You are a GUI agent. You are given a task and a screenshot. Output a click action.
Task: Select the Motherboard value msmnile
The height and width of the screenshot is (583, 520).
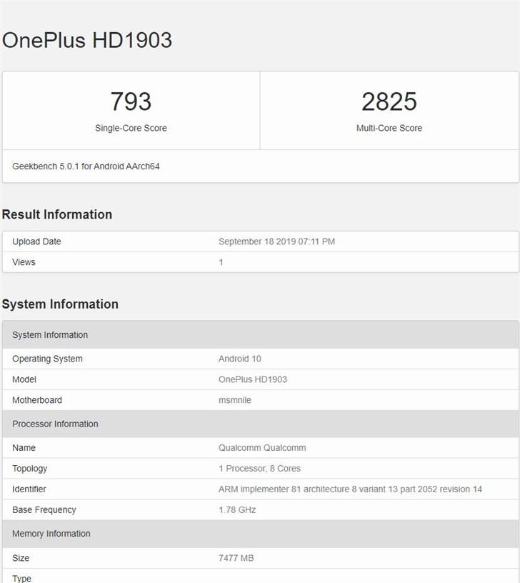237,400
